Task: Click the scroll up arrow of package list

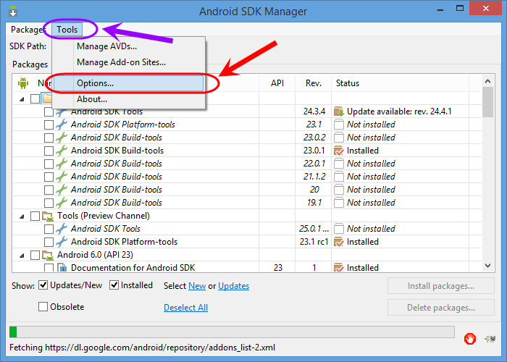Action: coord(487,81)
